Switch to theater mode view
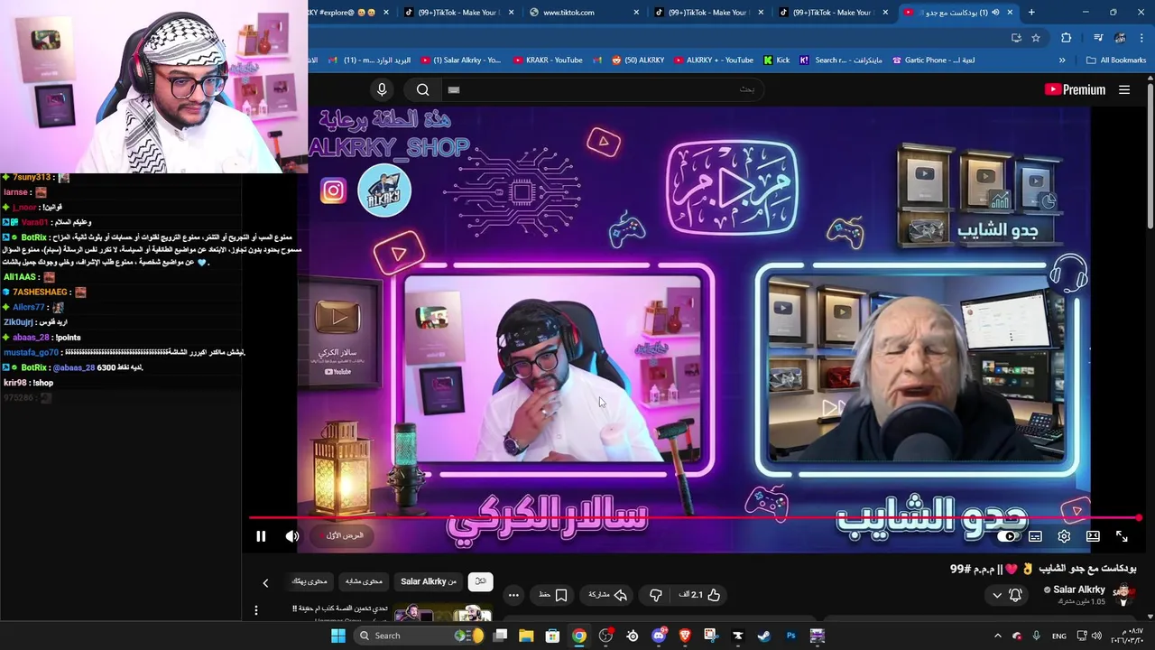The image size is (1155, 650). (1093, 536)
